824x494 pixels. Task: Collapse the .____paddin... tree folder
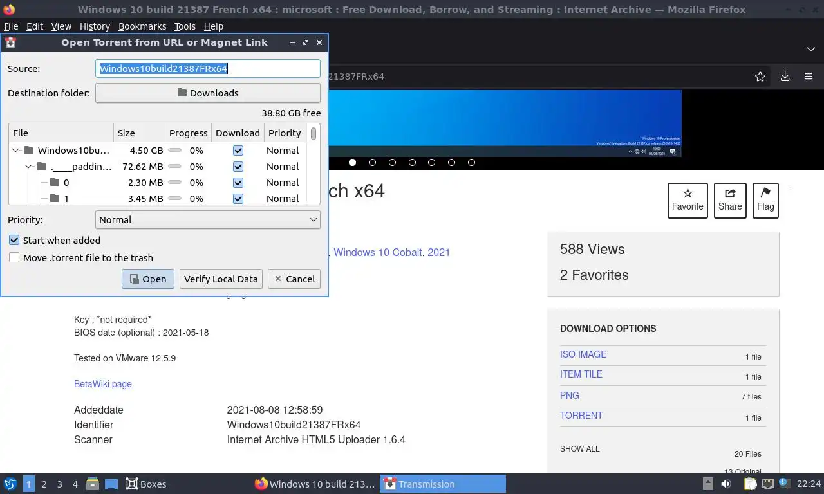click(x=29, y=167)
